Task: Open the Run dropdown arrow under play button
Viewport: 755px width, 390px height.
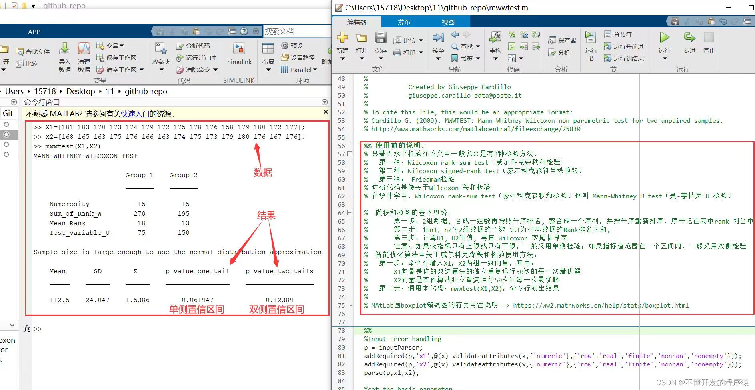Action: coord(665,58)
